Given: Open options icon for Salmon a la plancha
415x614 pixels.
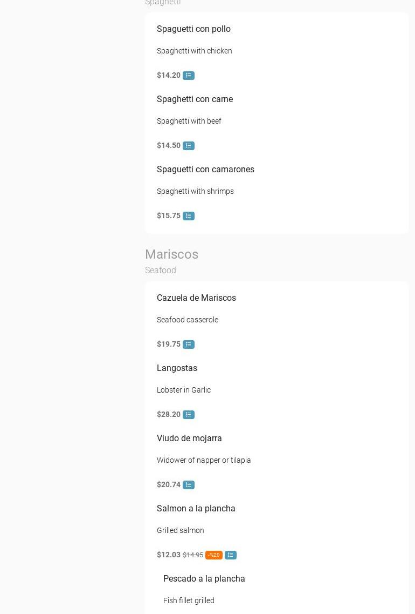Looking at the screenshot, I should (x=231, y=555).
